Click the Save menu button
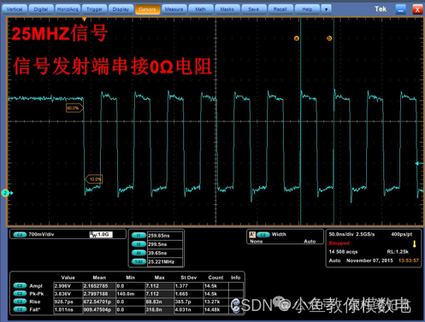Viewport: 425px width, 322px height. point(253,9)
